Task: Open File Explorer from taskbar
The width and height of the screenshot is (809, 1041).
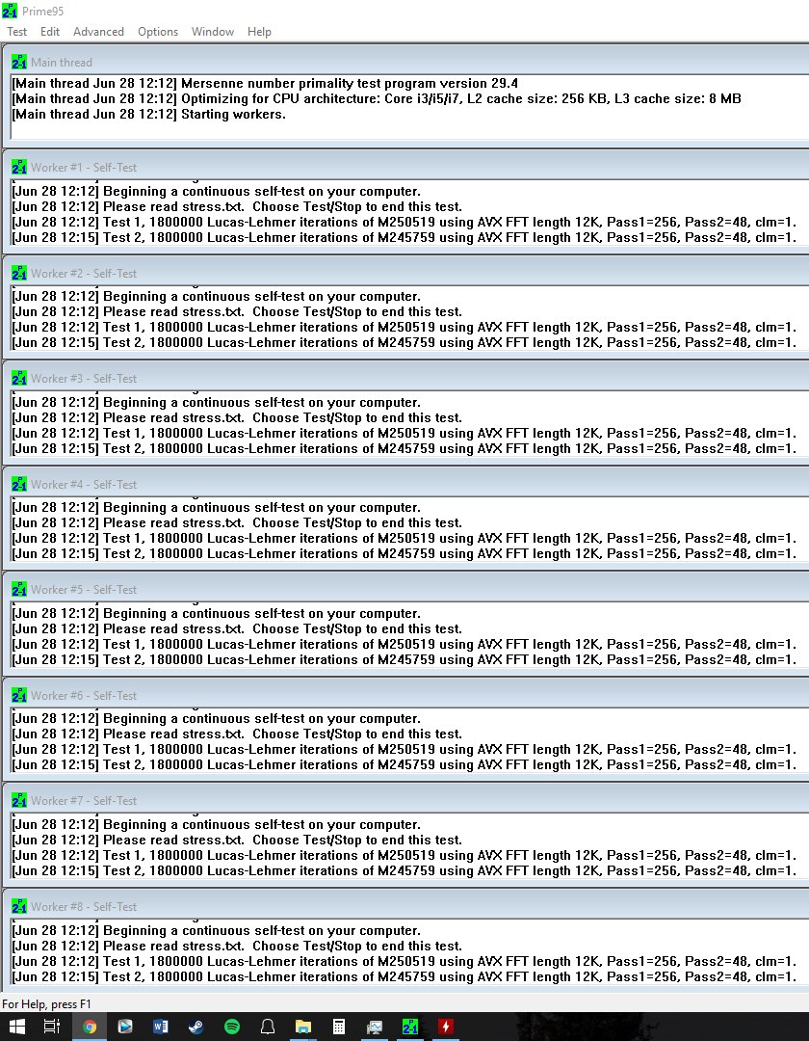Action: pyautogui.click(x=303, y=1027)
